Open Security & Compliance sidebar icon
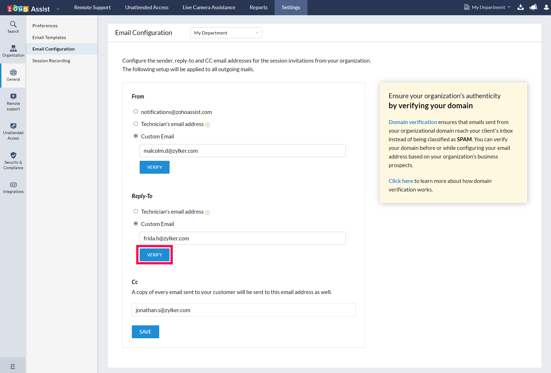This screenshot has height=373, width=551. pyautogui.click(x=13, y=161)
